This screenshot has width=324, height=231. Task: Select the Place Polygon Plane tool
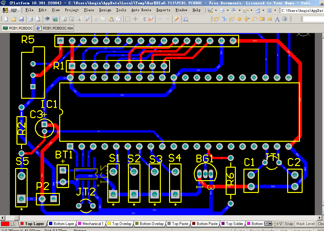tap(270, 19)
